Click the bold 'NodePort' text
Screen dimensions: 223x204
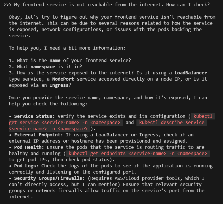[63, 79]
